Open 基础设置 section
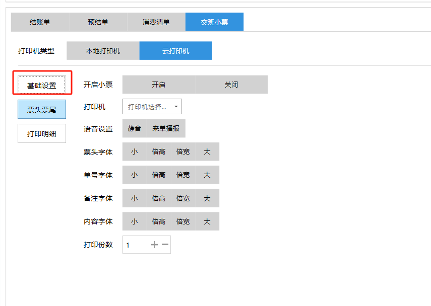 tap(42, 86)
